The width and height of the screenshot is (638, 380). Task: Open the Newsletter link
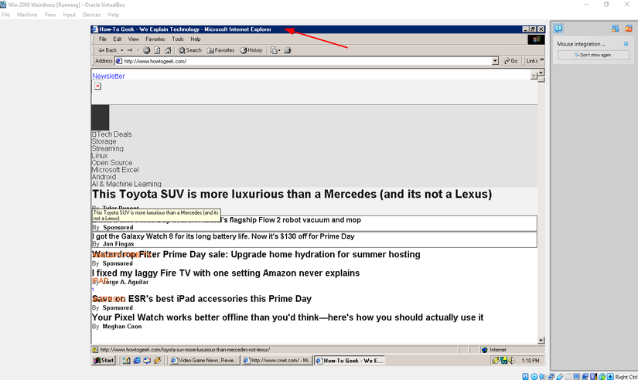coord(108,76)
